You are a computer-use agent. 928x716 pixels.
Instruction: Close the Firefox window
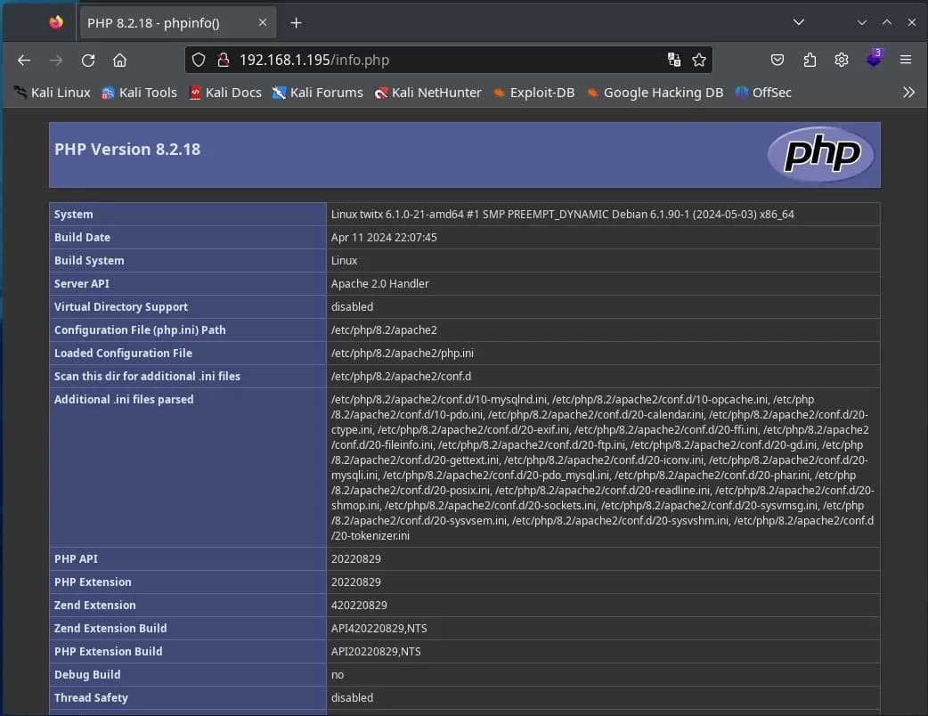pos(911,22)
